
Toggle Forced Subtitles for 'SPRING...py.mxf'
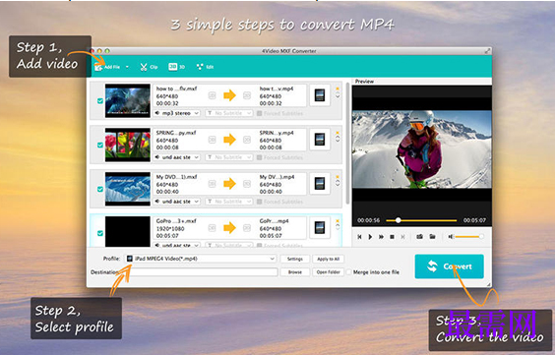coord(260,157)
